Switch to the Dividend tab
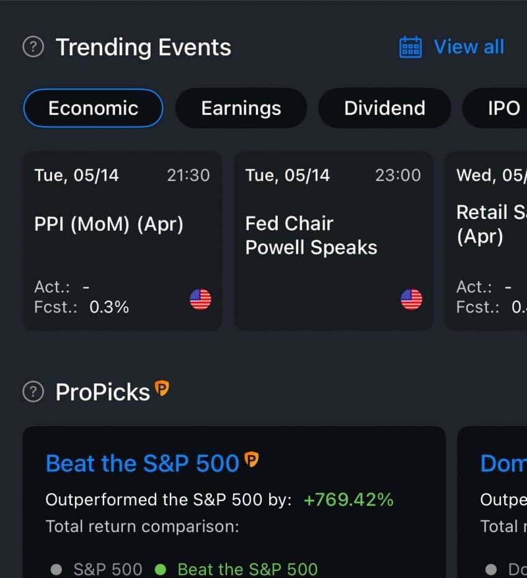Viewport: 527px width, 578px height. 384,108
